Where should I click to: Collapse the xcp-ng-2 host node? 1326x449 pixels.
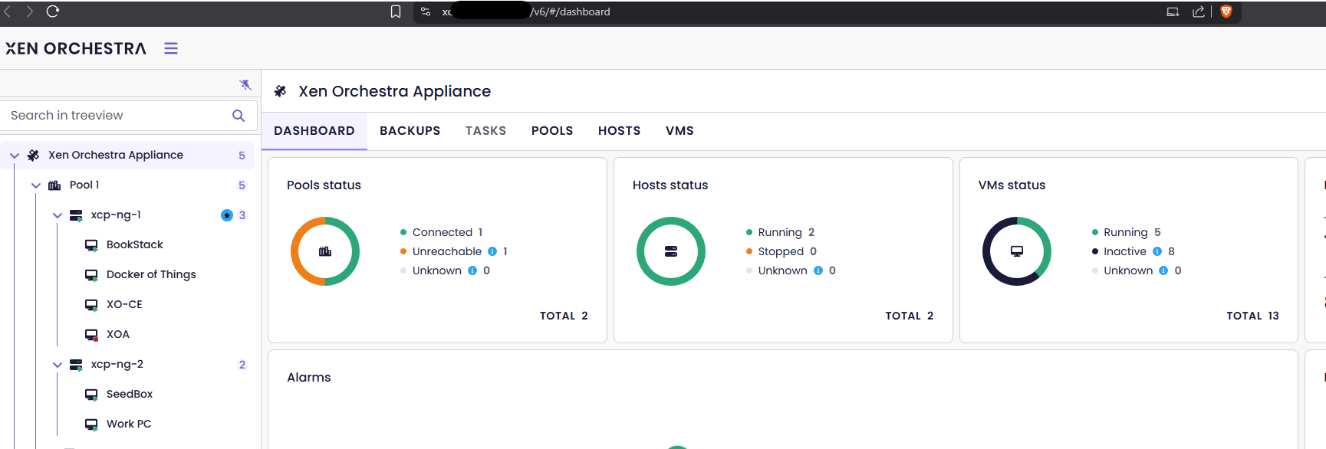58,365
